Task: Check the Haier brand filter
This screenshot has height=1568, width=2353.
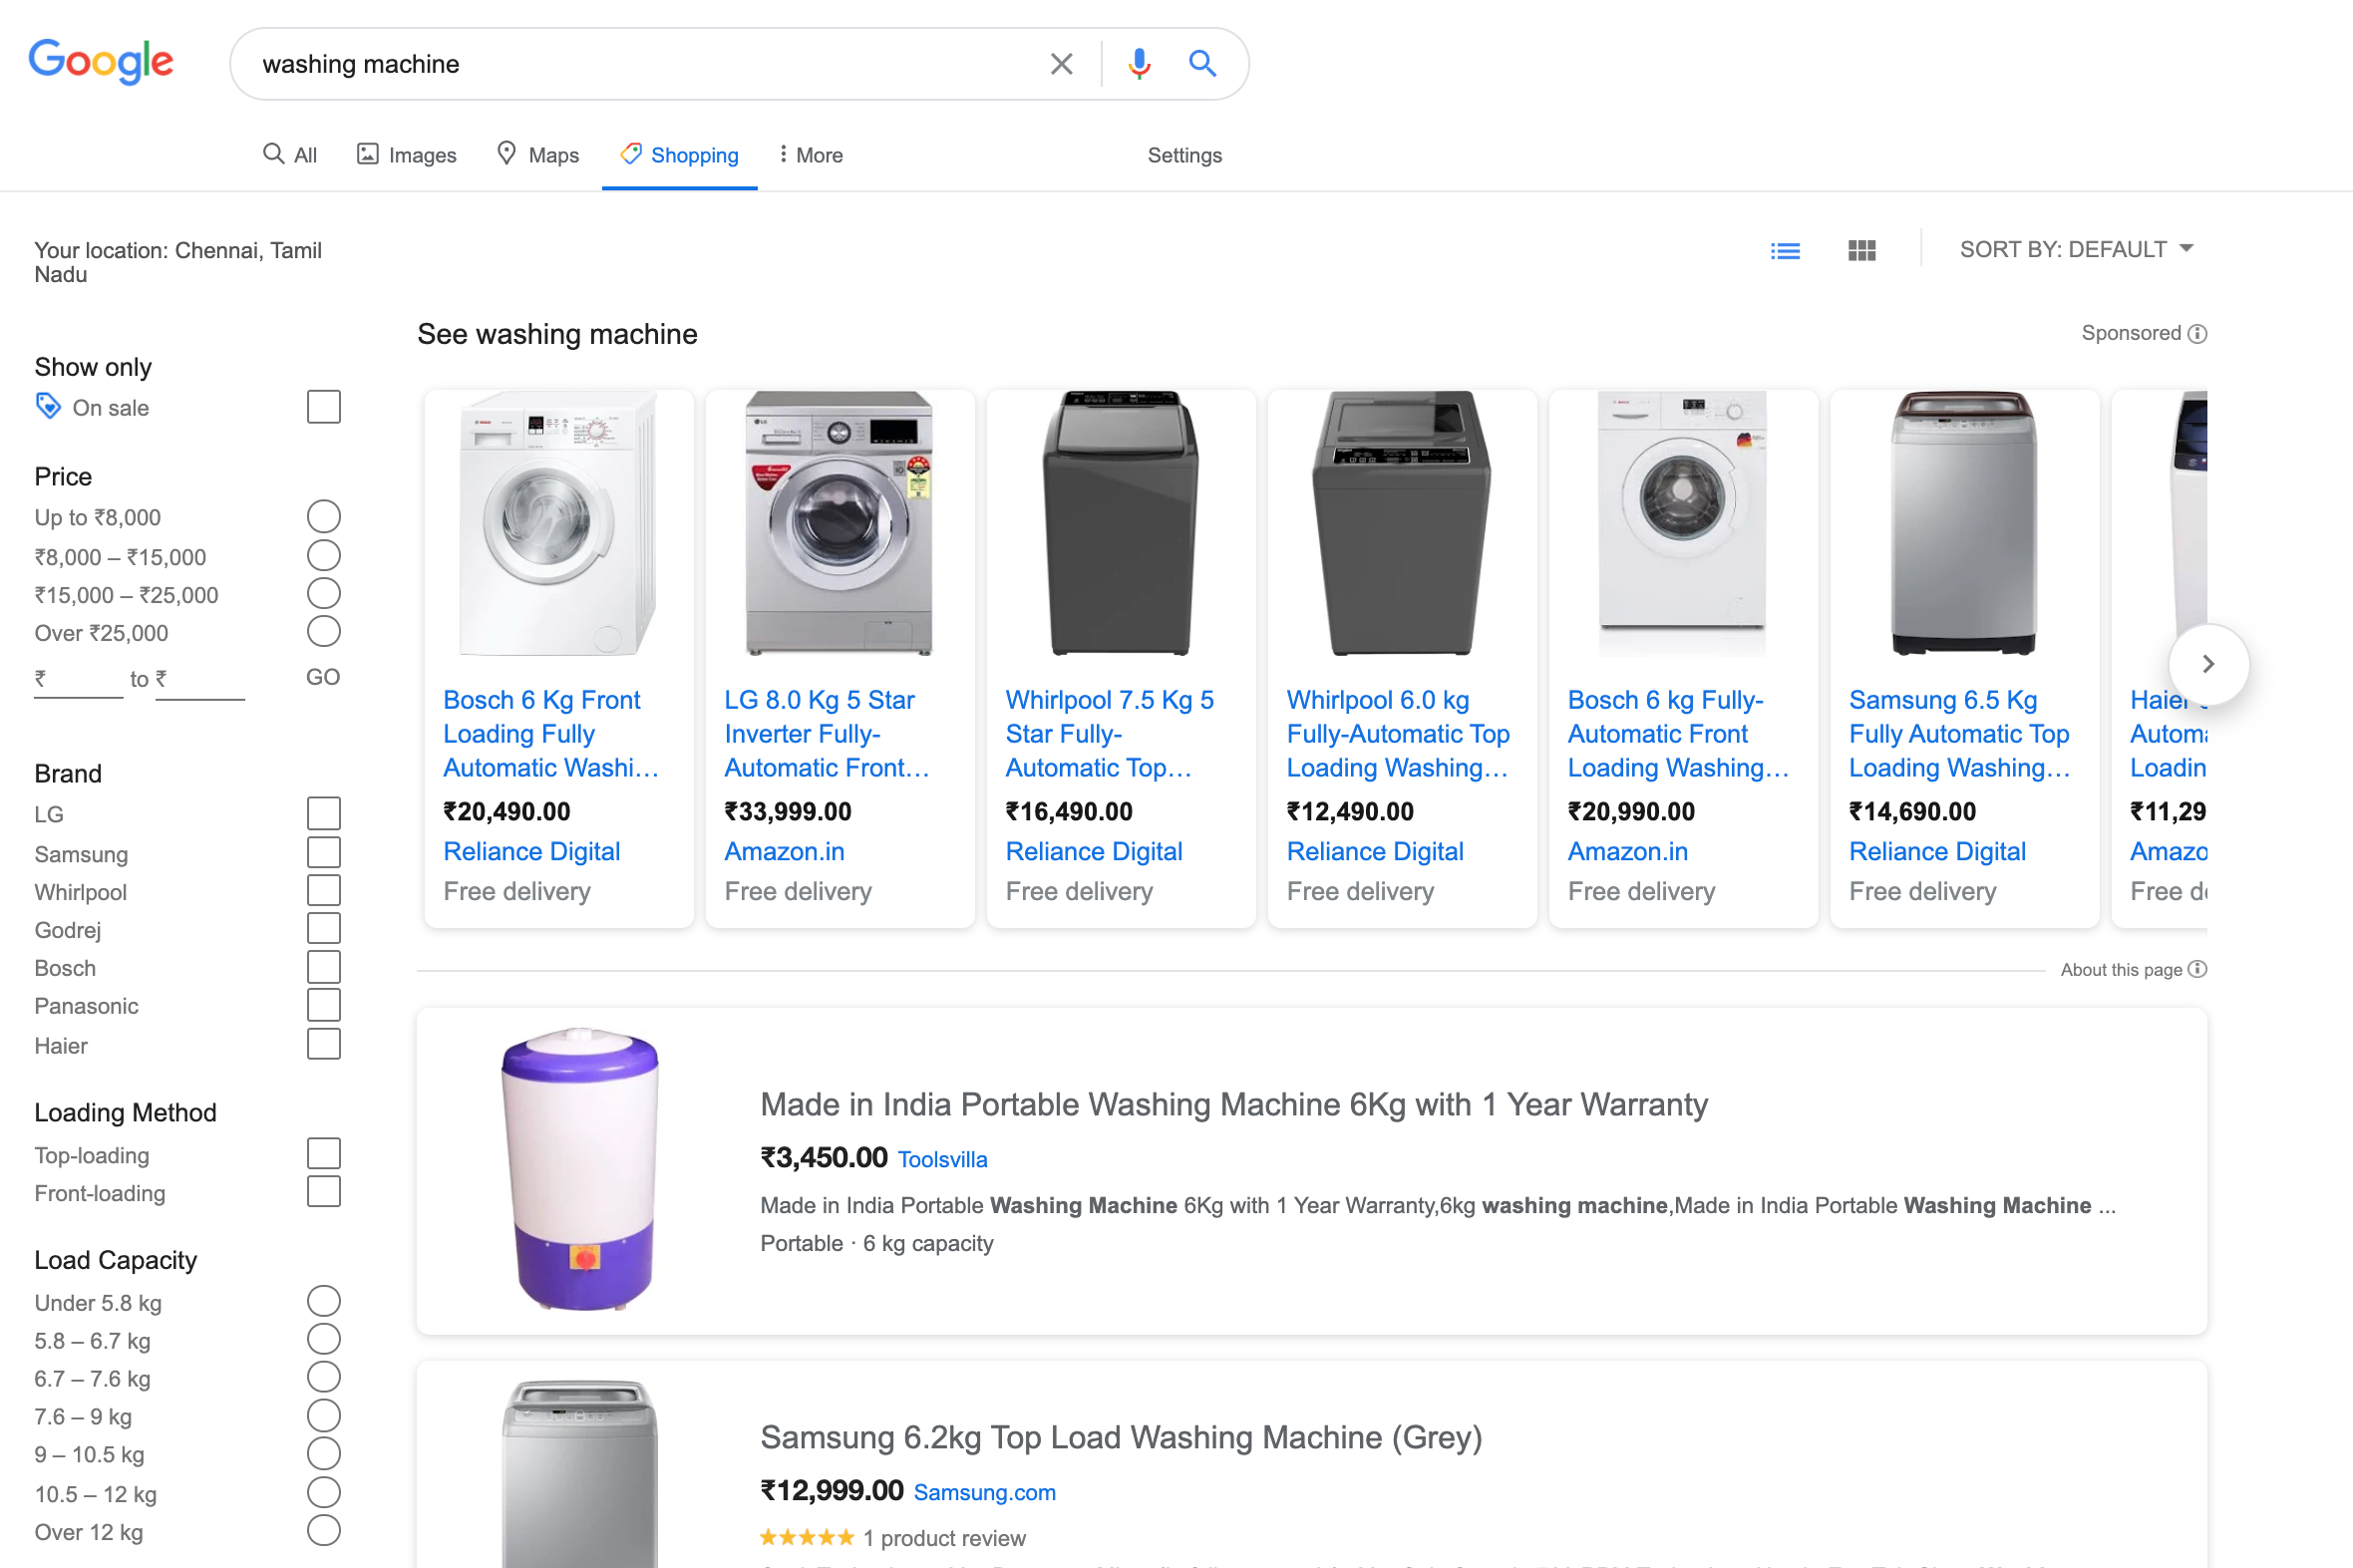Action: (324, 1045)
